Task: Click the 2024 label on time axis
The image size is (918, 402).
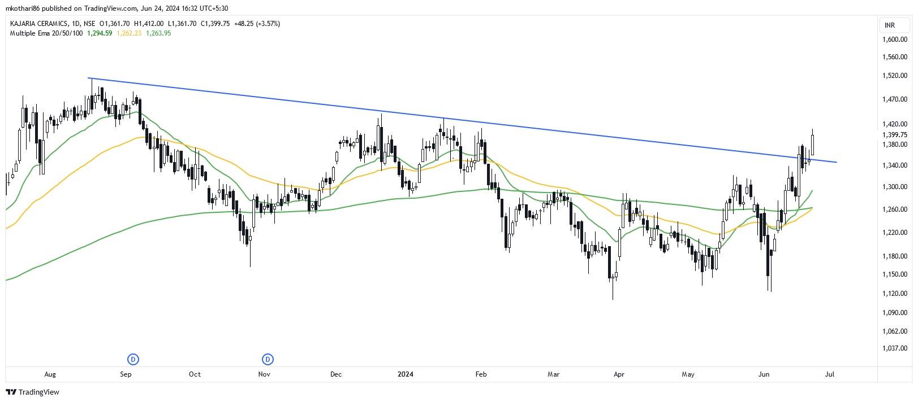Action: (x=405, y=374)
